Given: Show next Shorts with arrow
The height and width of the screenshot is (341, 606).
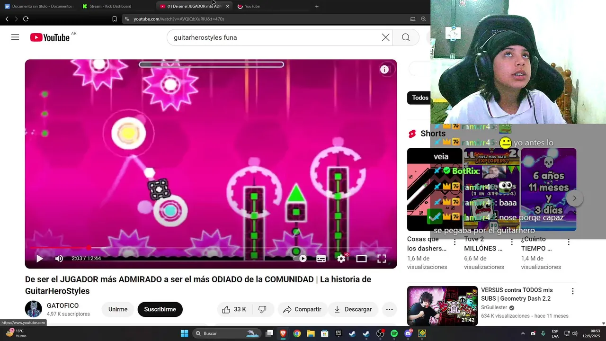Looking at the screenshot, I should 574,198.
